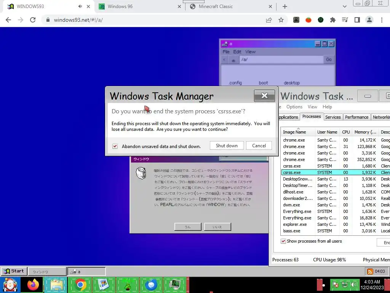Click the Santa start button icon
The width and height of the screenshot is (390, 293).
click(10, 285)
